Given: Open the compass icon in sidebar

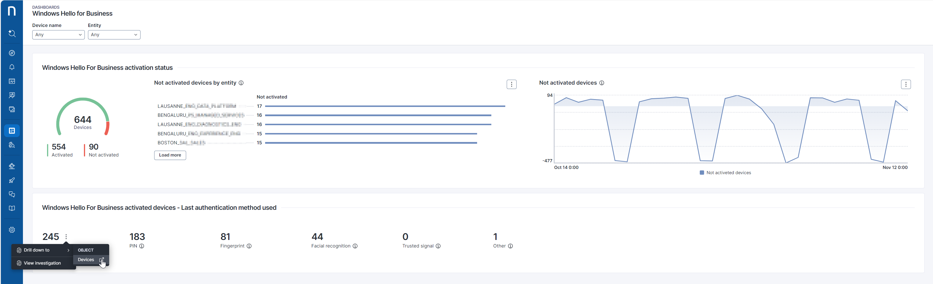Looking at the screenshot, I should click(12, 53).
